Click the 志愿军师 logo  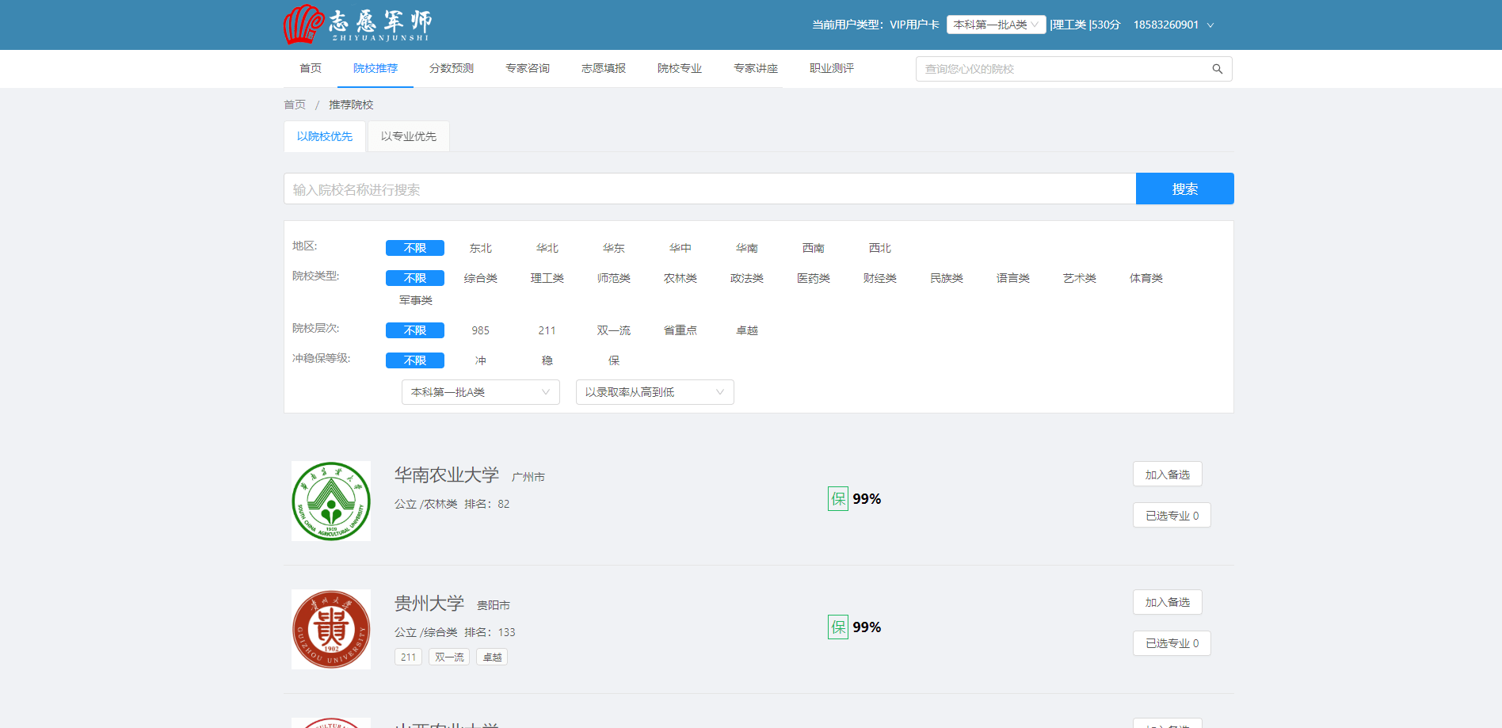(358, 25)
